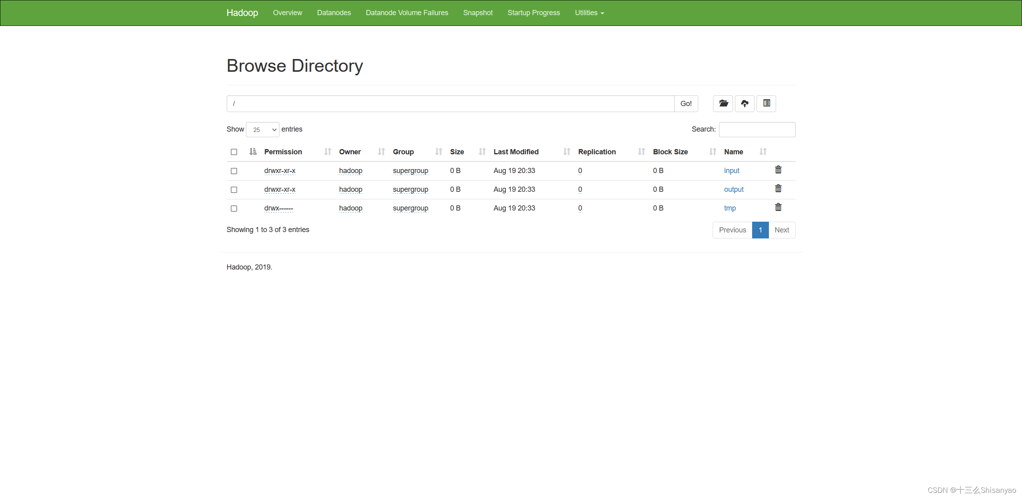
Task: Sort table by Size column arrows
Action: pyautogui.click(x=482, y=152)
